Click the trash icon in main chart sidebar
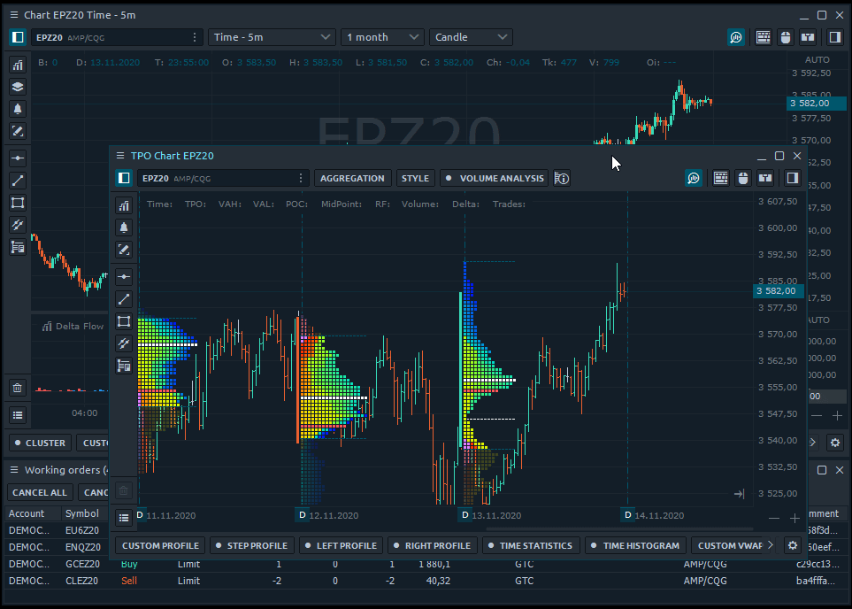 [x=17, y=388]
